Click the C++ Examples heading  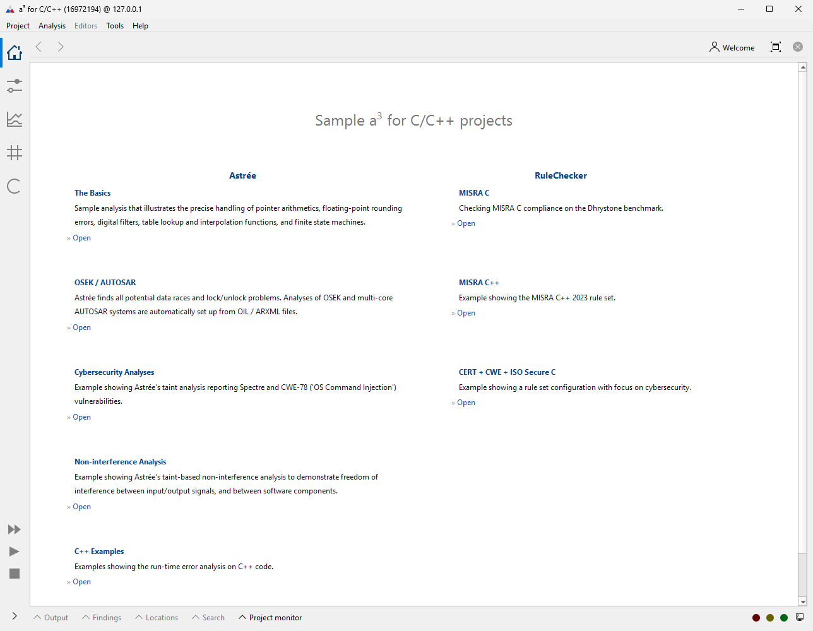click(x=99, y=551)
